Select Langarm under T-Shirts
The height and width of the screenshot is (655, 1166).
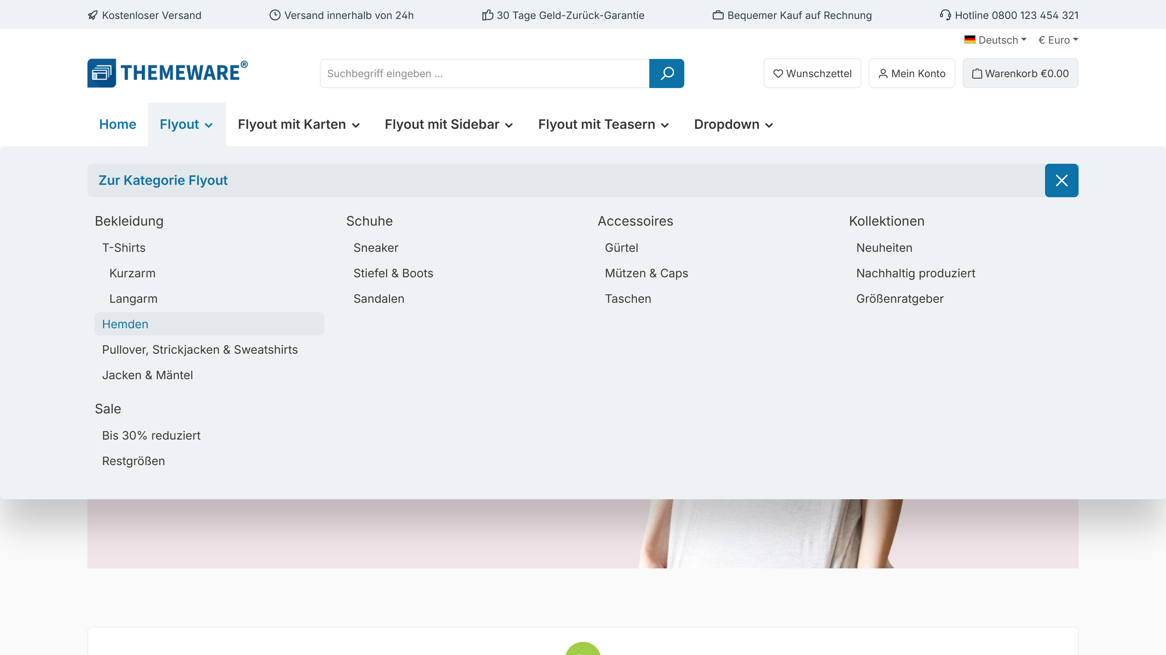click(133, 299)
